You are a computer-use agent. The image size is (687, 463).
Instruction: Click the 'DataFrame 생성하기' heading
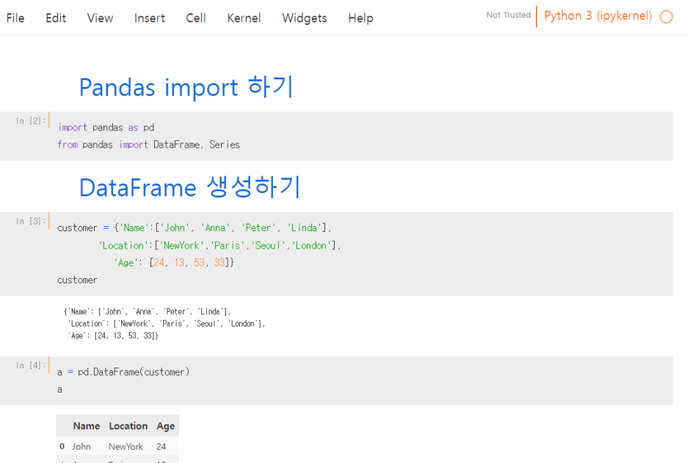[x=189, y=187]
